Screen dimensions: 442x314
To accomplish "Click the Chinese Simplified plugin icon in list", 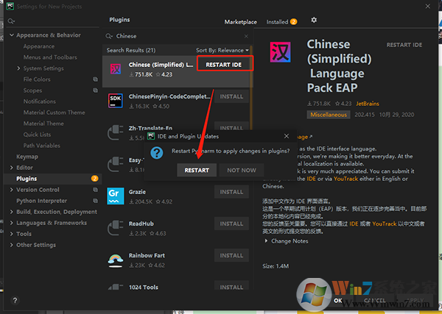I will coord(116,69).
